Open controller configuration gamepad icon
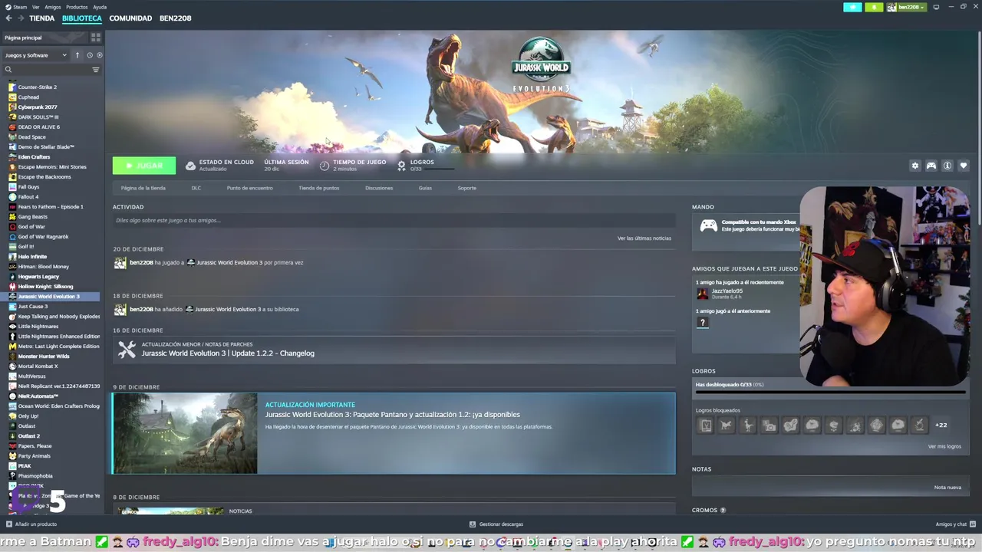 tap(931, 166)
